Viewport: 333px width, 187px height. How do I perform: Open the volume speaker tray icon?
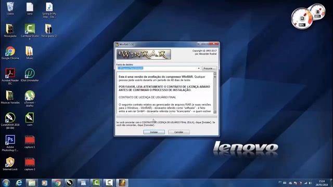tap(311, 183)
